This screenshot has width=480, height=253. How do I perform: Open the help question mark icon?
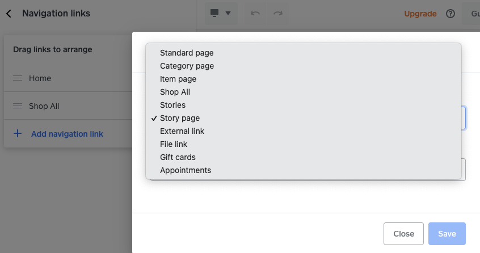451,14
